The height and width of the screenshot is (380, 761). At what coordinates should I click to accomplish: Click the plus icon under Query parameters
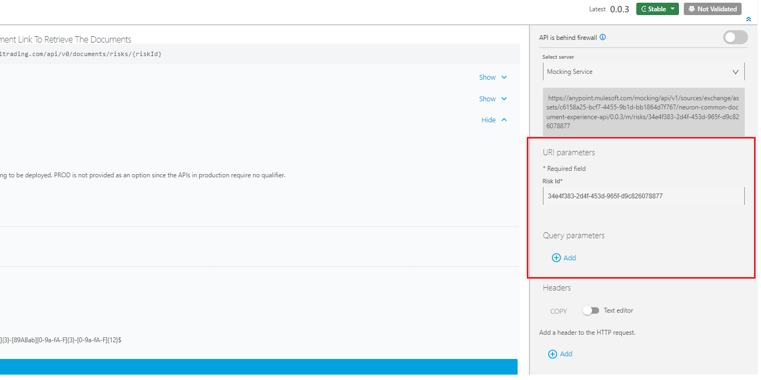556,258
